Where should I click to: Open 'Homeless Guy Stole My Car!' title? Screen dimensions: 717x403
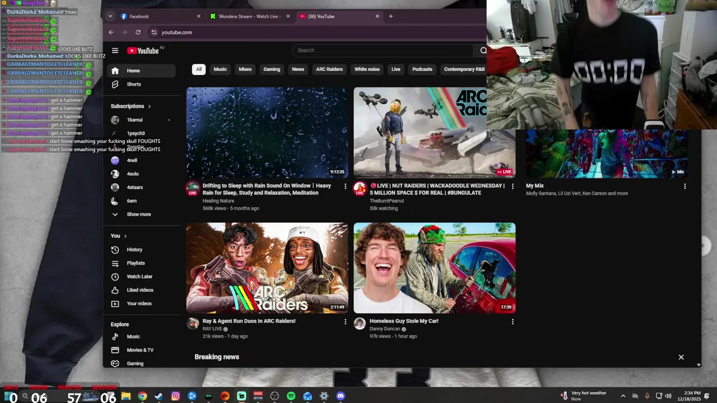pos(404,321)
